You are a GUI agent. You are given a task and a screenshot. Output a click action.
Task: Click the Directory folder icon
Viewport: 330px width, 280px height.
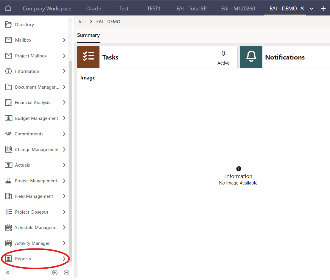click(x=9, y=25)
